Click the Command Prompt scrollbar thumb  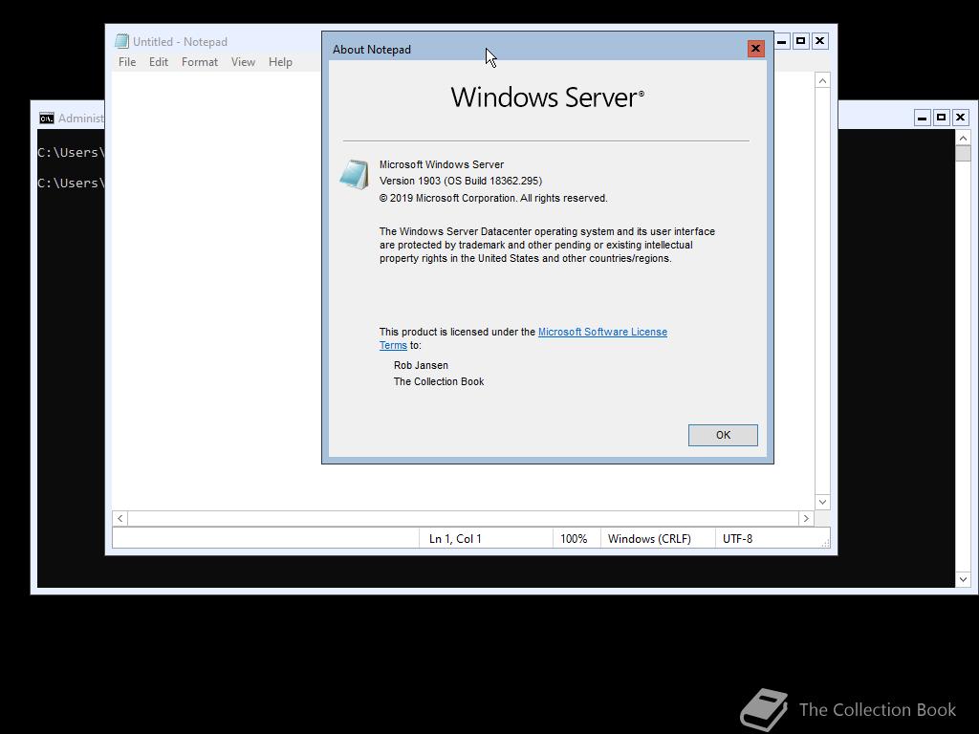963,153
